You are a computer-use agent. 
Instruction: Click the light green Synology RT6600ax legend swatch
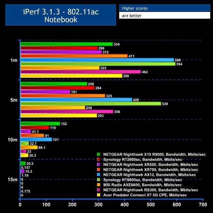[99, 180]
